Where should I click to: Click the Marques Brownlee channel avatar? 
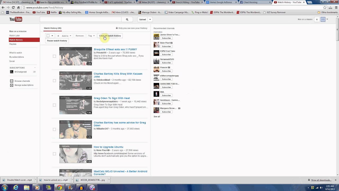coord(157,110)
